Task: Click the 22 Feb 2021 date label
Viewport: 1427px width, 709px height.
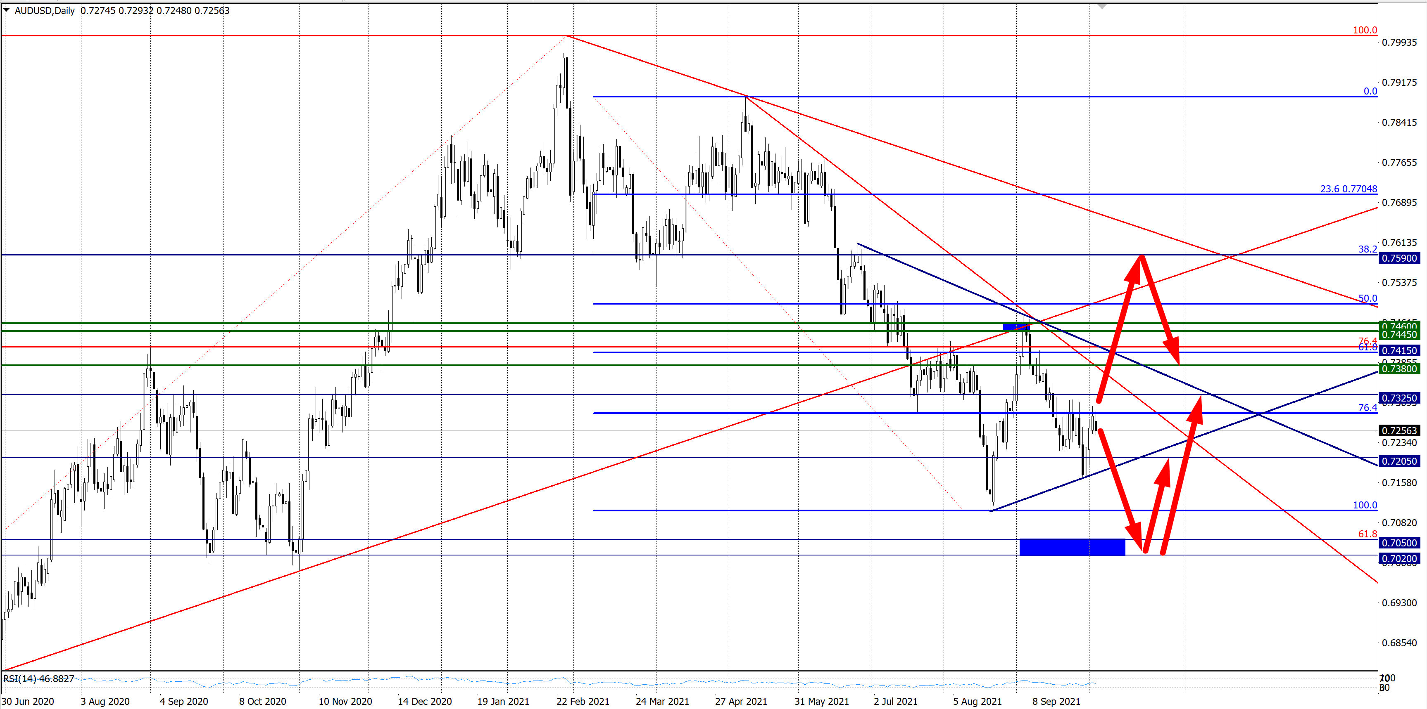Action: point(582,701)
